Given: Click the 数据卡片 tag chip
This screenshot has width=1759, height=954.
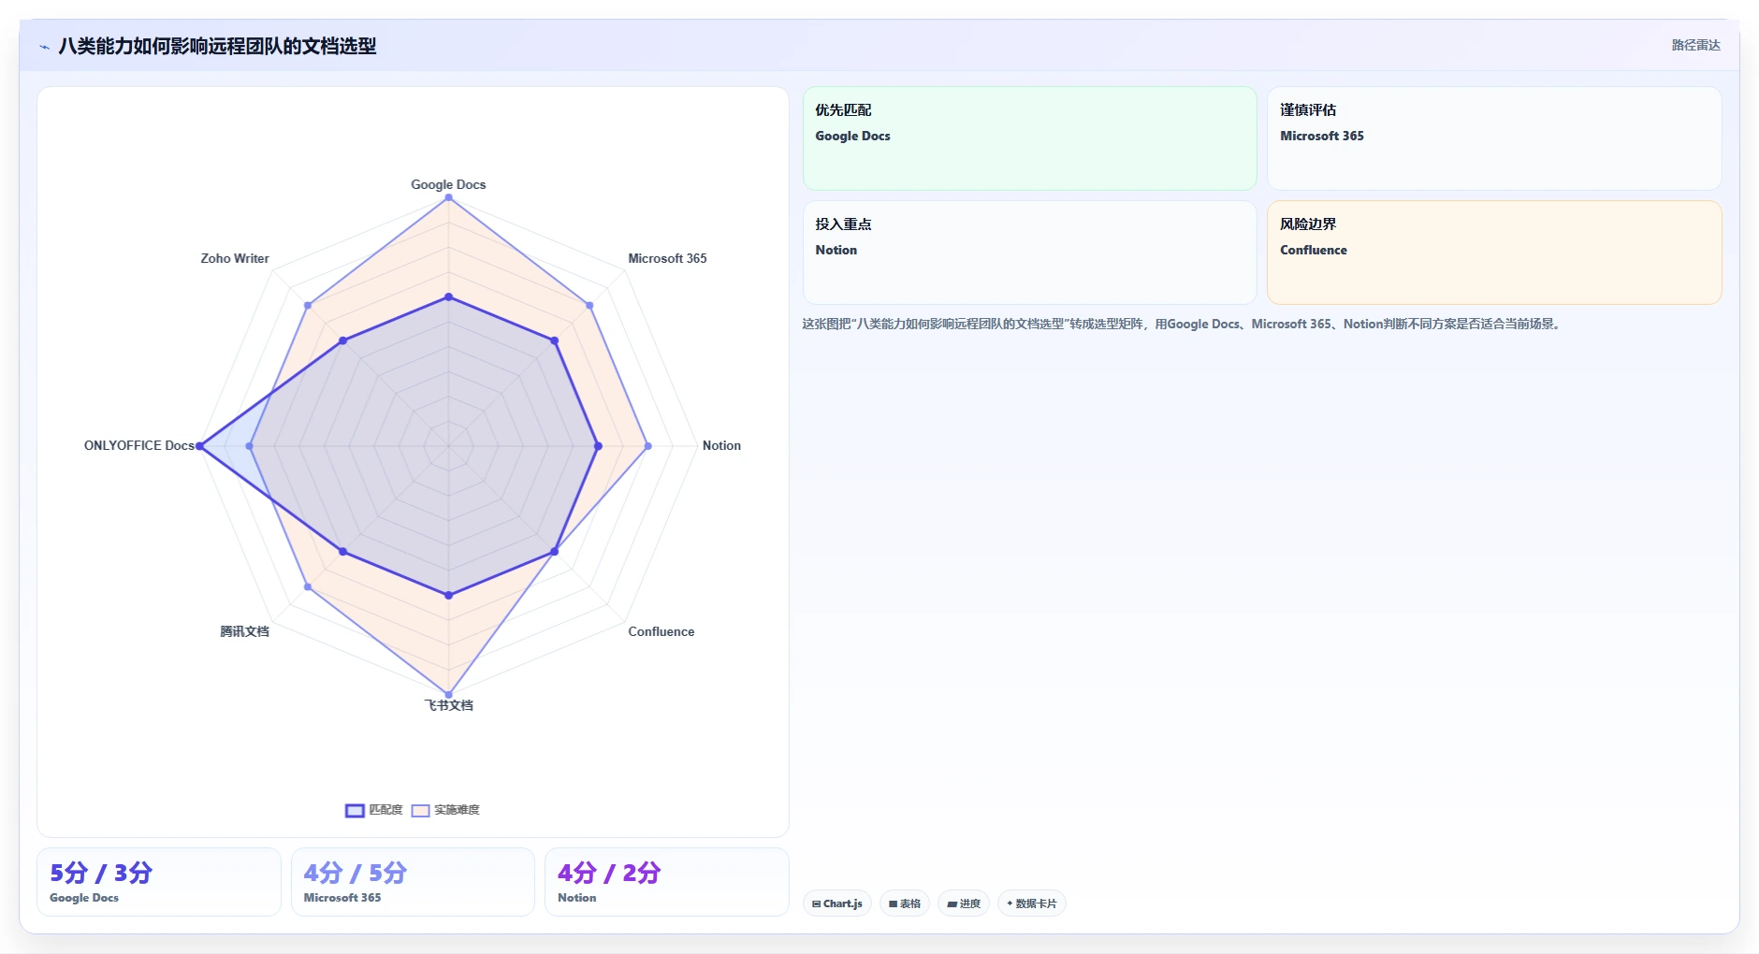Looking at the screenshot, I should click(1032, 903).
